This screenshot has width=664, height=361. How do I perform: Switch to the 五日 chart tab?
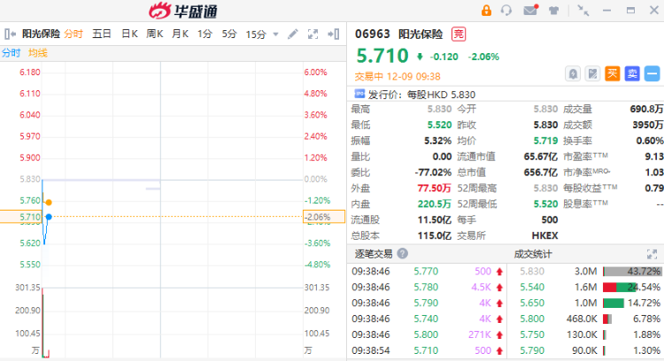(x=102, y=35)
